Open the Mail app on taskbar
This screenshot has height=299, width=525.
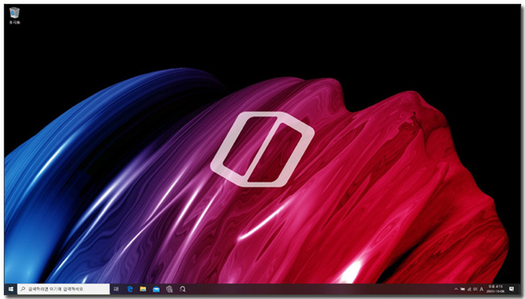(156, 289)
